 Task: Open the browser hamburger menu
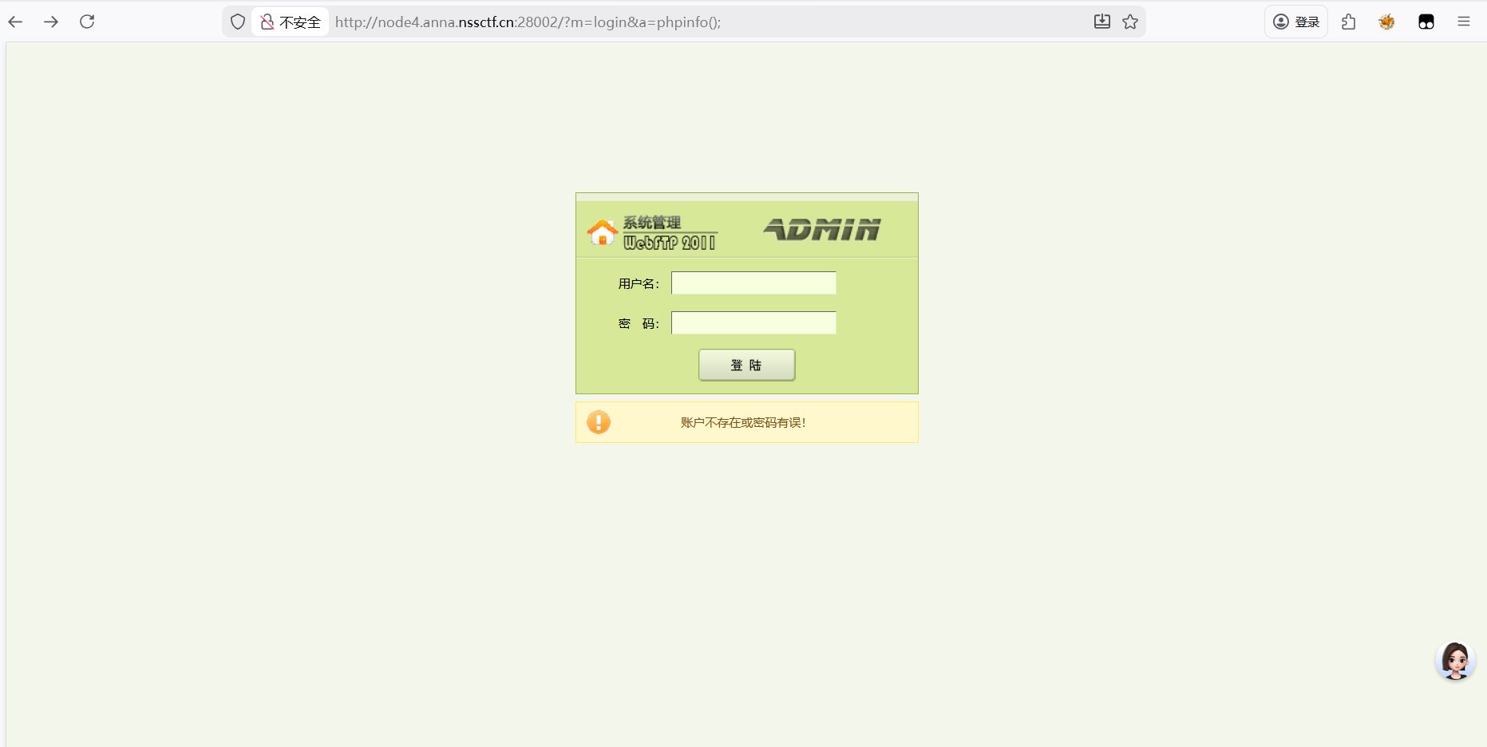coord(1464,22)
